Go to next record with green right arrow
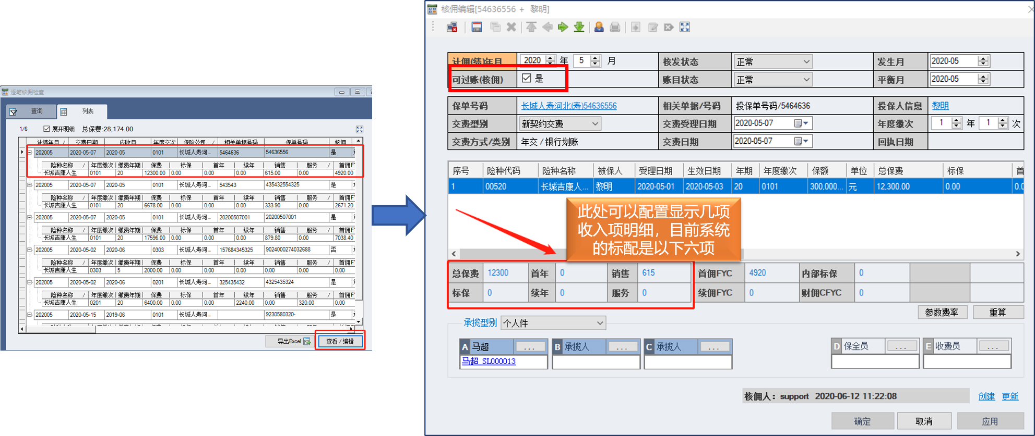This screenshot has height=436, width=1035. tap(563, 27)
